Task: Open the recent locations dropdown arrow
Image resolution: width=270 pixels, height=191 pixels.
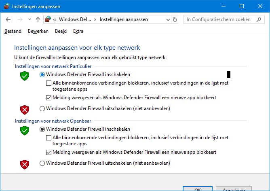Action: (30, 19)
